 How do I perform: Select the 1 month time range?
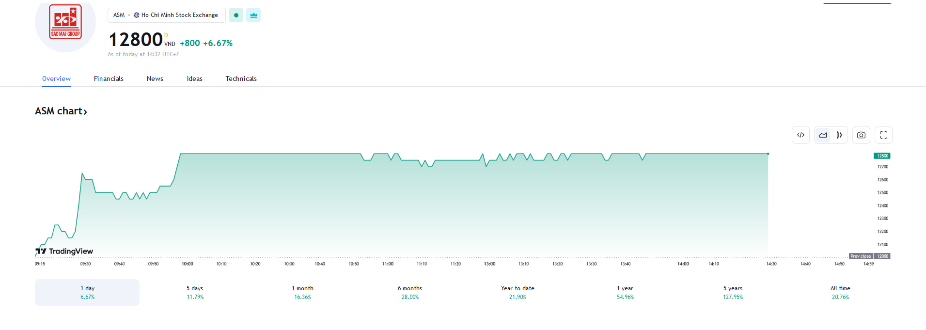point(302,292)
